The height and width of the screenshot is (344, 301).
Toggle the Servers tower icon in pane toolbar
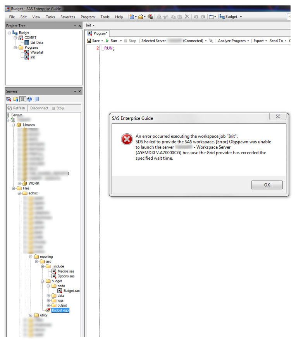(x=22, y=99)
